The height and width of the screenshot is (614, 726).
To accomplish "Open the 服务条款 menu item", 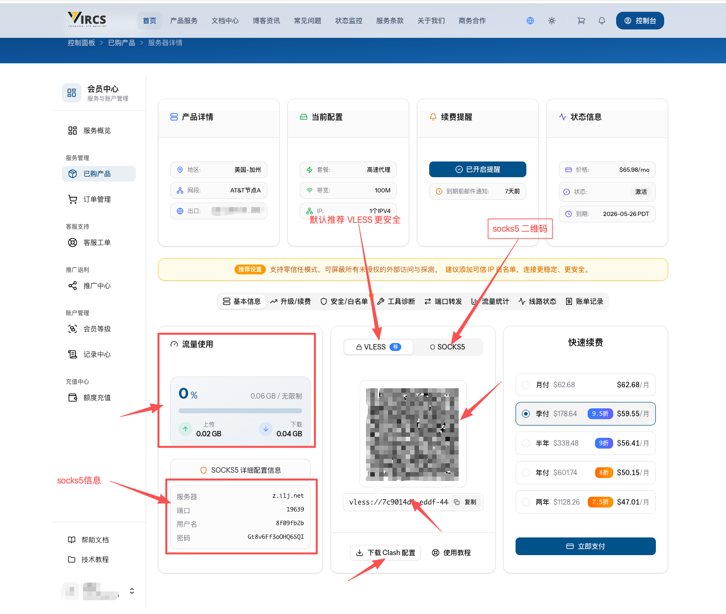I will [390, 21].
